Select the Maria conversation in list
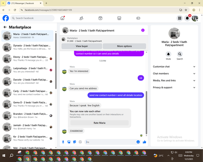Image resolution: width=203 pixels, height=162 pixels. pos(28,36)
